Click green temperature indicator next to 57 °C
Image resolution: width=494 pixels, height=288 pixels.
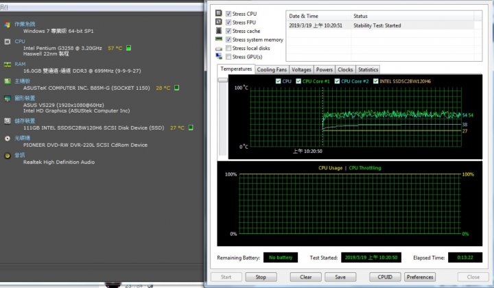pyautogui.click(x=128, y=48)
